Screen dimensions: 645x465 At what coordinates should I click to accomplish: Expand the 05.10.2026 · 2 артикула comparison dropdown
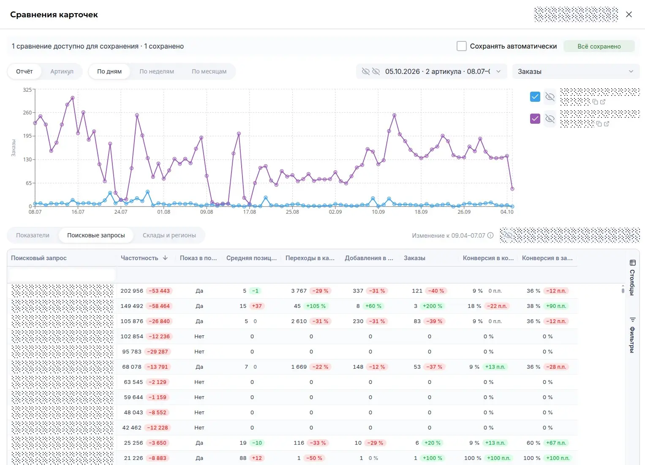[x=432, y=71]
